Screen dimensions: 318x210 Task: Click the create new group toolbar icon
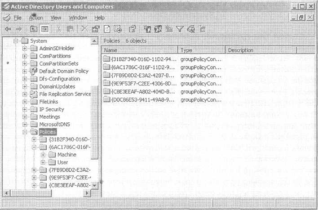(158, 29)
